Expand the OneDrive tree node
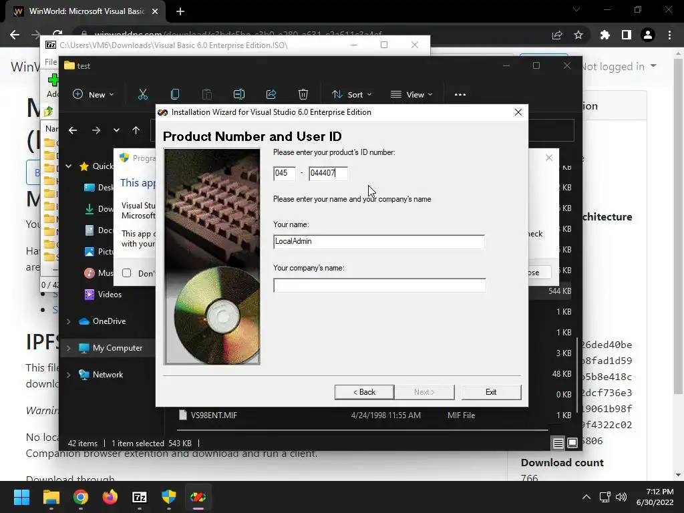The width and height of the screenshot is (684, 513). coord(69,321)
